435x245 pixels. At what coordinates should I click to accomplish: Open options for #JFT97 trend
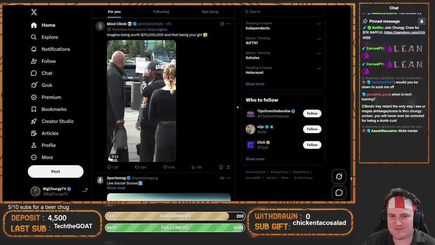(x=319, y=39)
